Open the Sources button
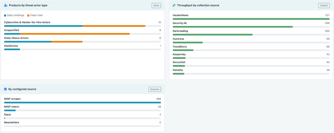This screenshot has width=334, height=133. 154,89
